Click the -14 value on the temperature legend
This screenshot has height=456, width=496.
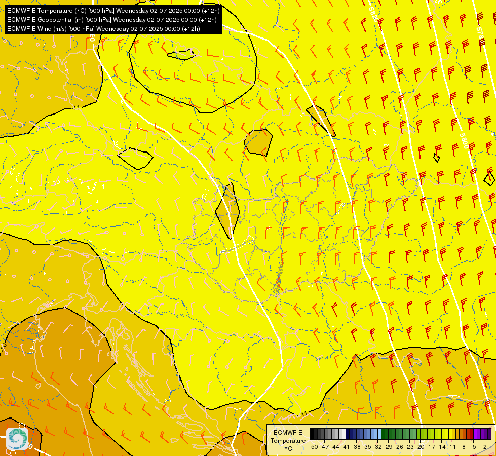pyautogui.click(x=441, y=447)
